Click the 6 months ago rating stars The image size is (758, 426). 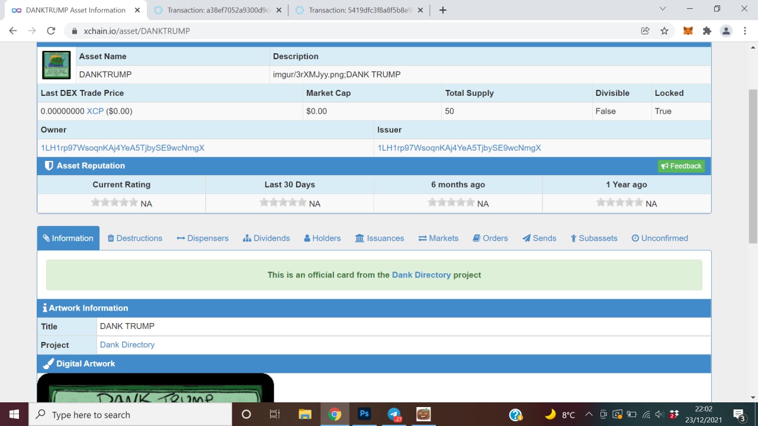[451, 202]
